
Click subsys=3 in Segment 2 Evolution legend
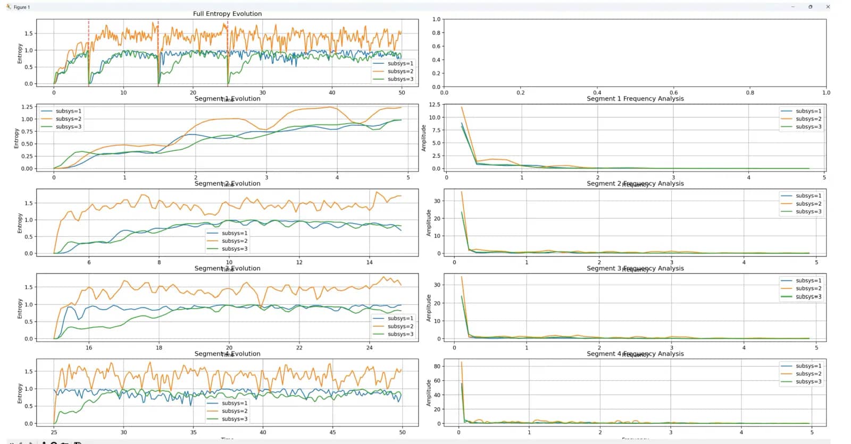point(235,249)
